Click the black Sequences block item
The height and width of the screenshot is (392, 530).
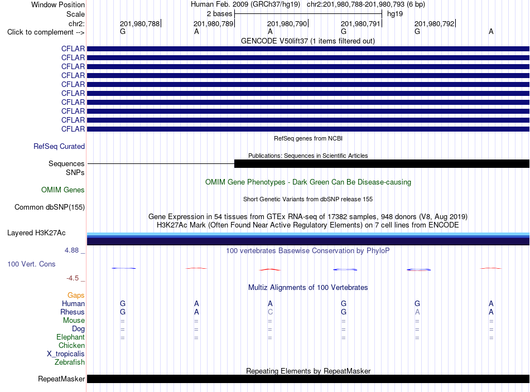[382, 163]
